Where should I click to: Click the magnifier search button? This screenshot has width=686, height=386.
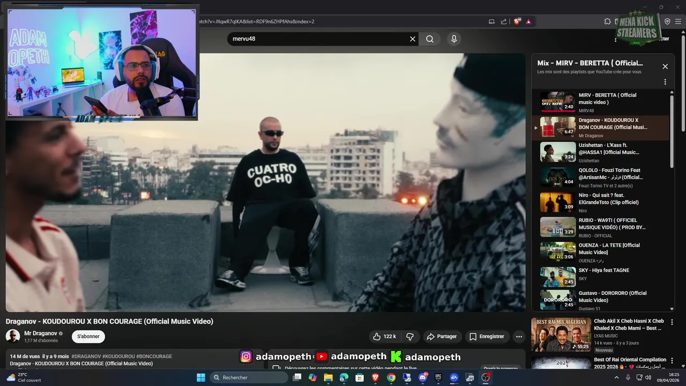[430, 39]
